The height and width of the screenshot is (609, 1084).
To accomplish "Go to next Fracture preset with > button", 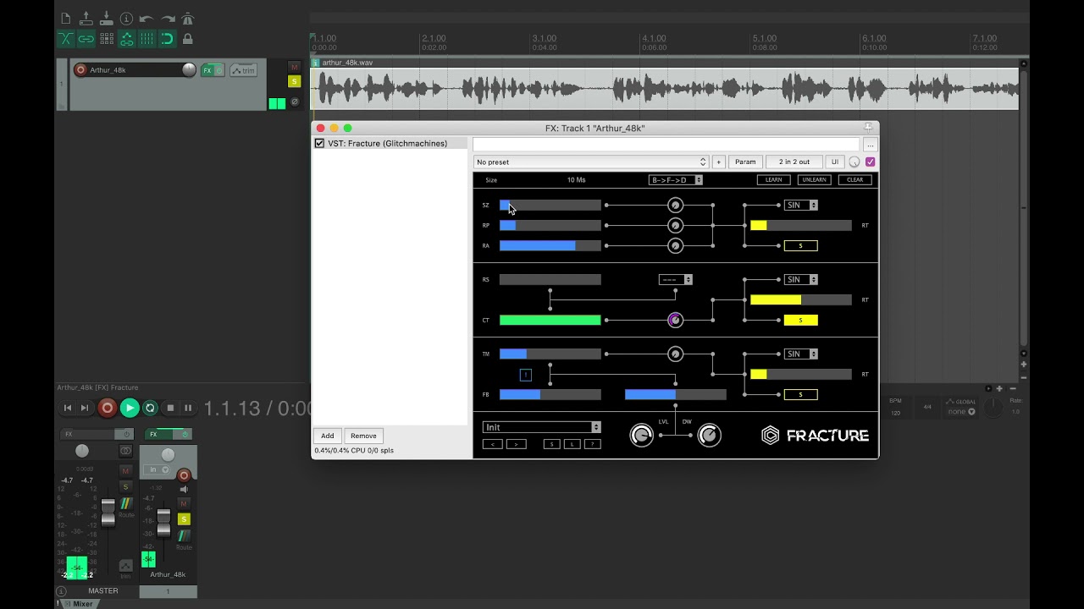I will coord(517,444).
